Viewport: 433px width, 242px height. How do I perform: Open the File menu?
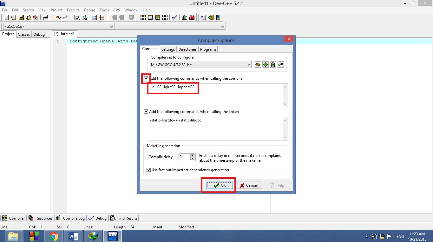coord(5,10)
